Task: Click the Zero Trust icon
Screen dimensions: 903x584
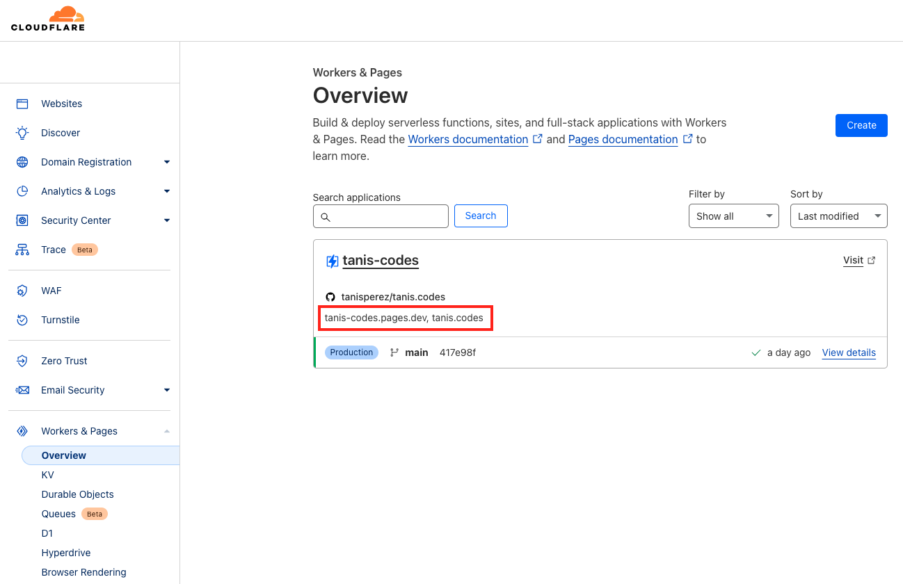Action: click(22, 361)
